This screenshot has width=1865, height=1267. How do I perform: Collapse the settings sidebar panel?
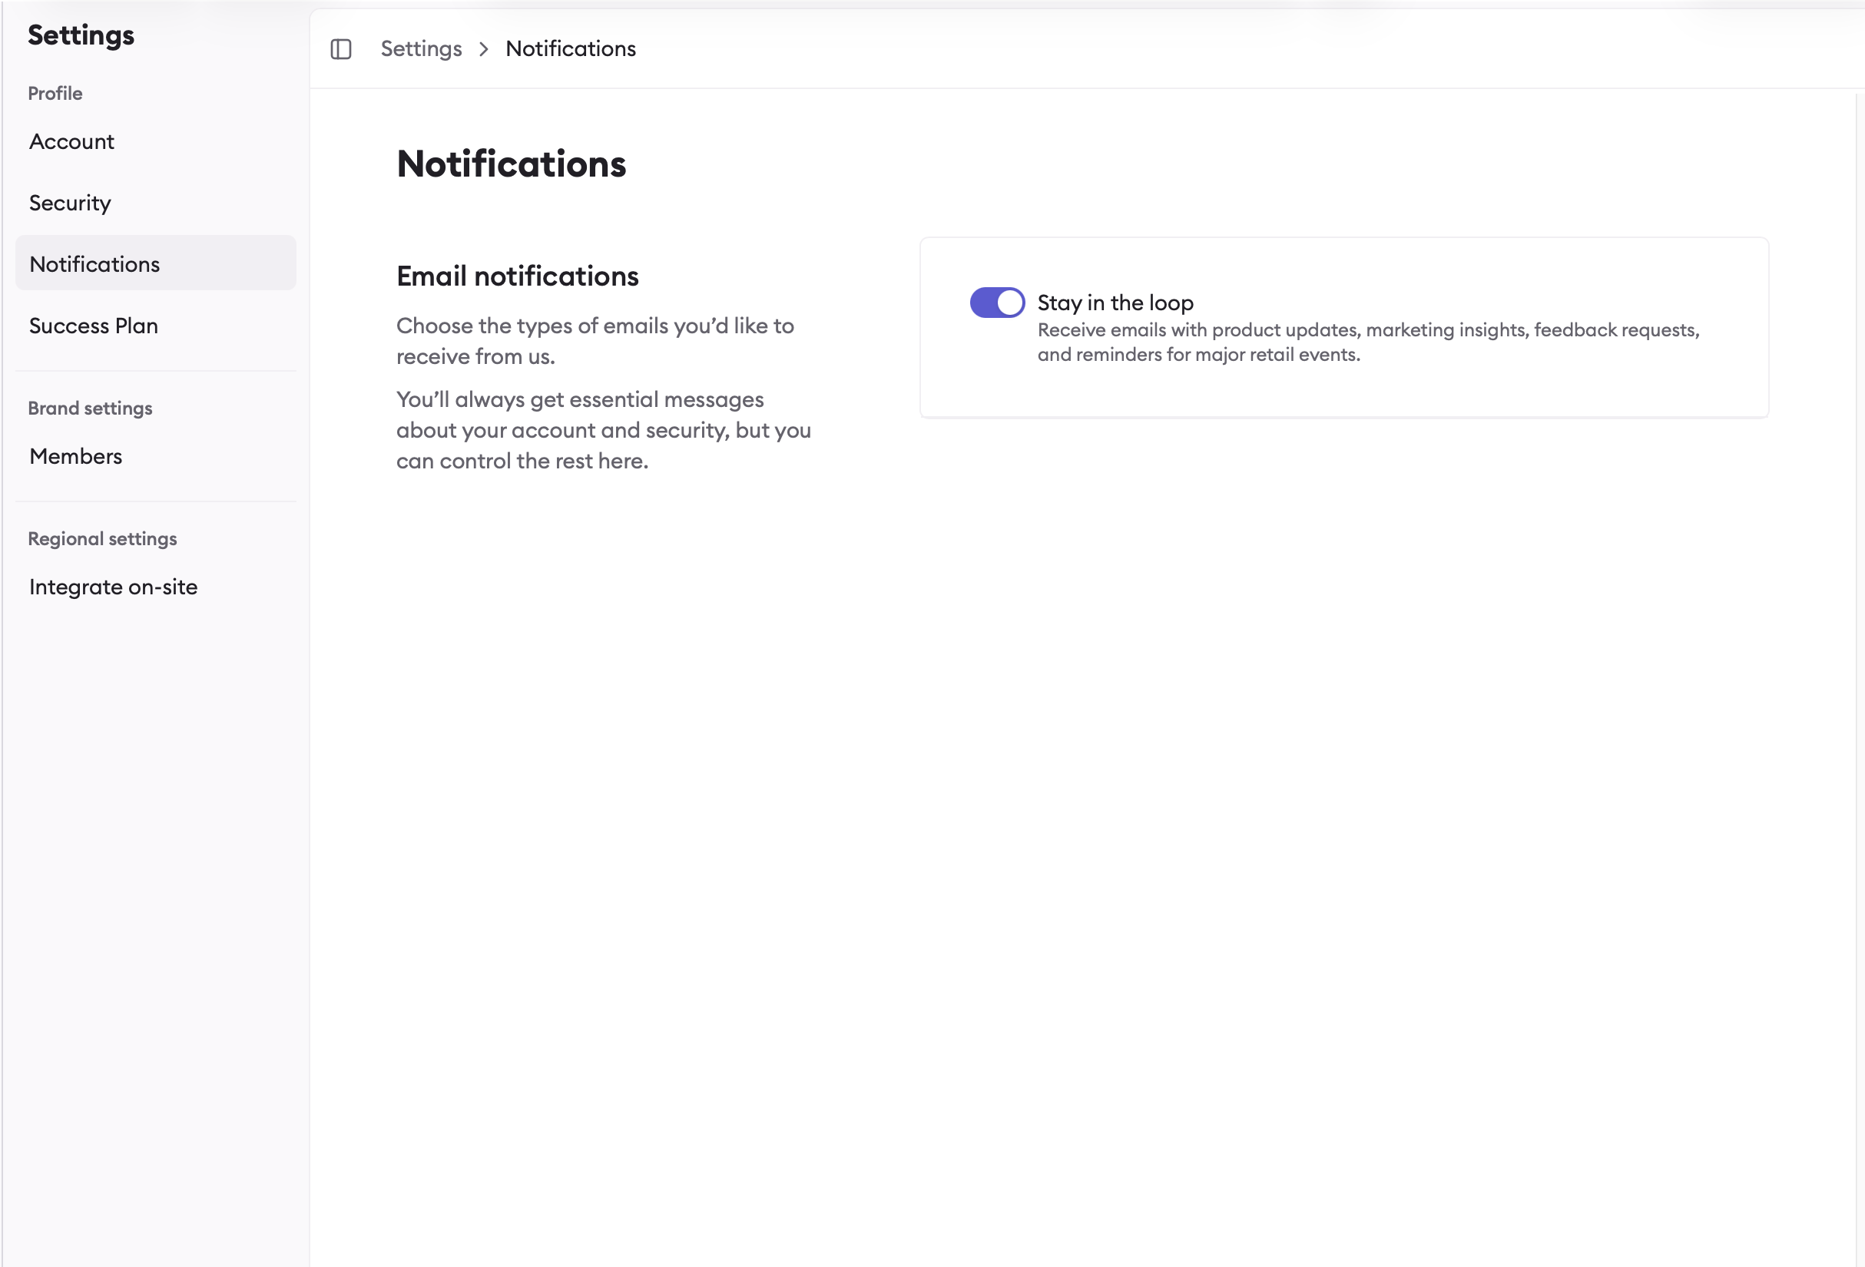pos(340,48)
